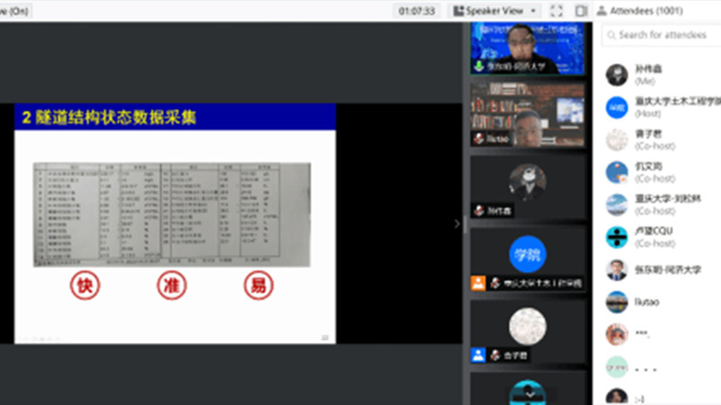This screenshot has height=405, width=721.
Task: Collapse the video strip using the side arrow
Action: (x=457, y=223)
